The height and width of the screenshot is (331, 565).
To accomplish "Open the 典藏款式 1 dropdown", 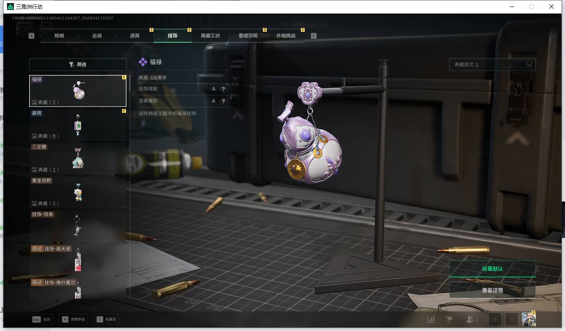I will [x=492, y=65].
